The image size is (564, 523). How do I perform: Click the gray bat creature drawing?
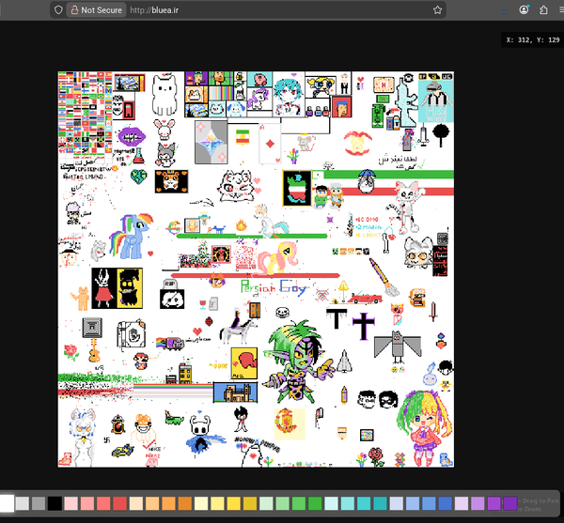click(398, 346)
